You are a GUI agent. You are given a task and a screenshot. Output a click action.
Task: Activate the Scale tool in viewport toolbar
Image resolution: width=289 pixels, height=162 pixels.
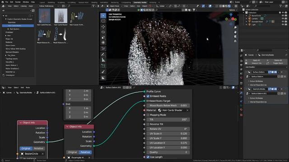[103, 37]
